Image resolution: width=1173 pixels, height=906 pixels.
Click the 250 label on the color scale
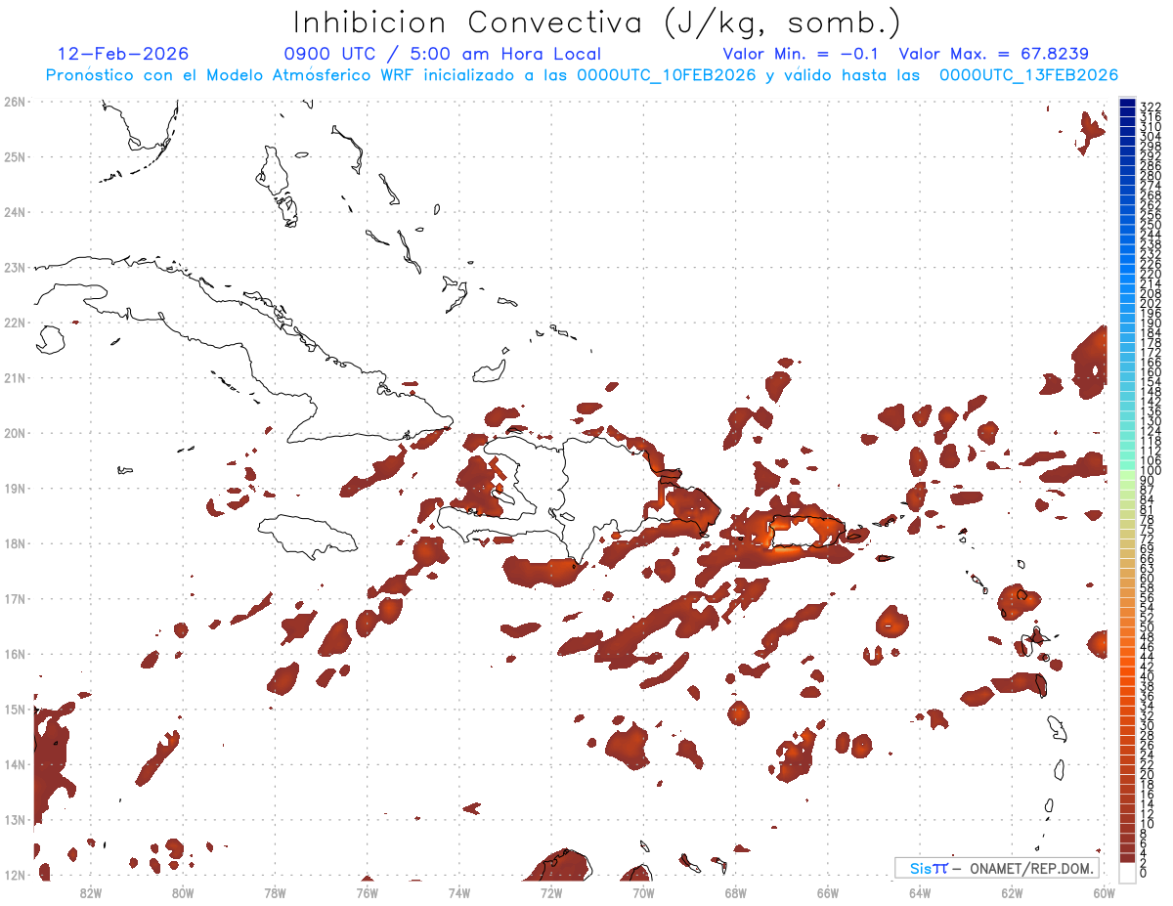(x=1151, y=225)
